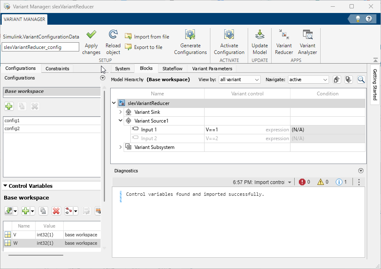Delete selected control variable with red X
Screen dimensions: 381x269
[x=56, y=211]
